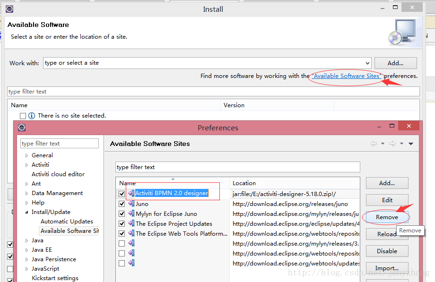The height and width of the screenshot is (282, 435).
Task: Expand the Ant preferences node
Action: point(26,184)
